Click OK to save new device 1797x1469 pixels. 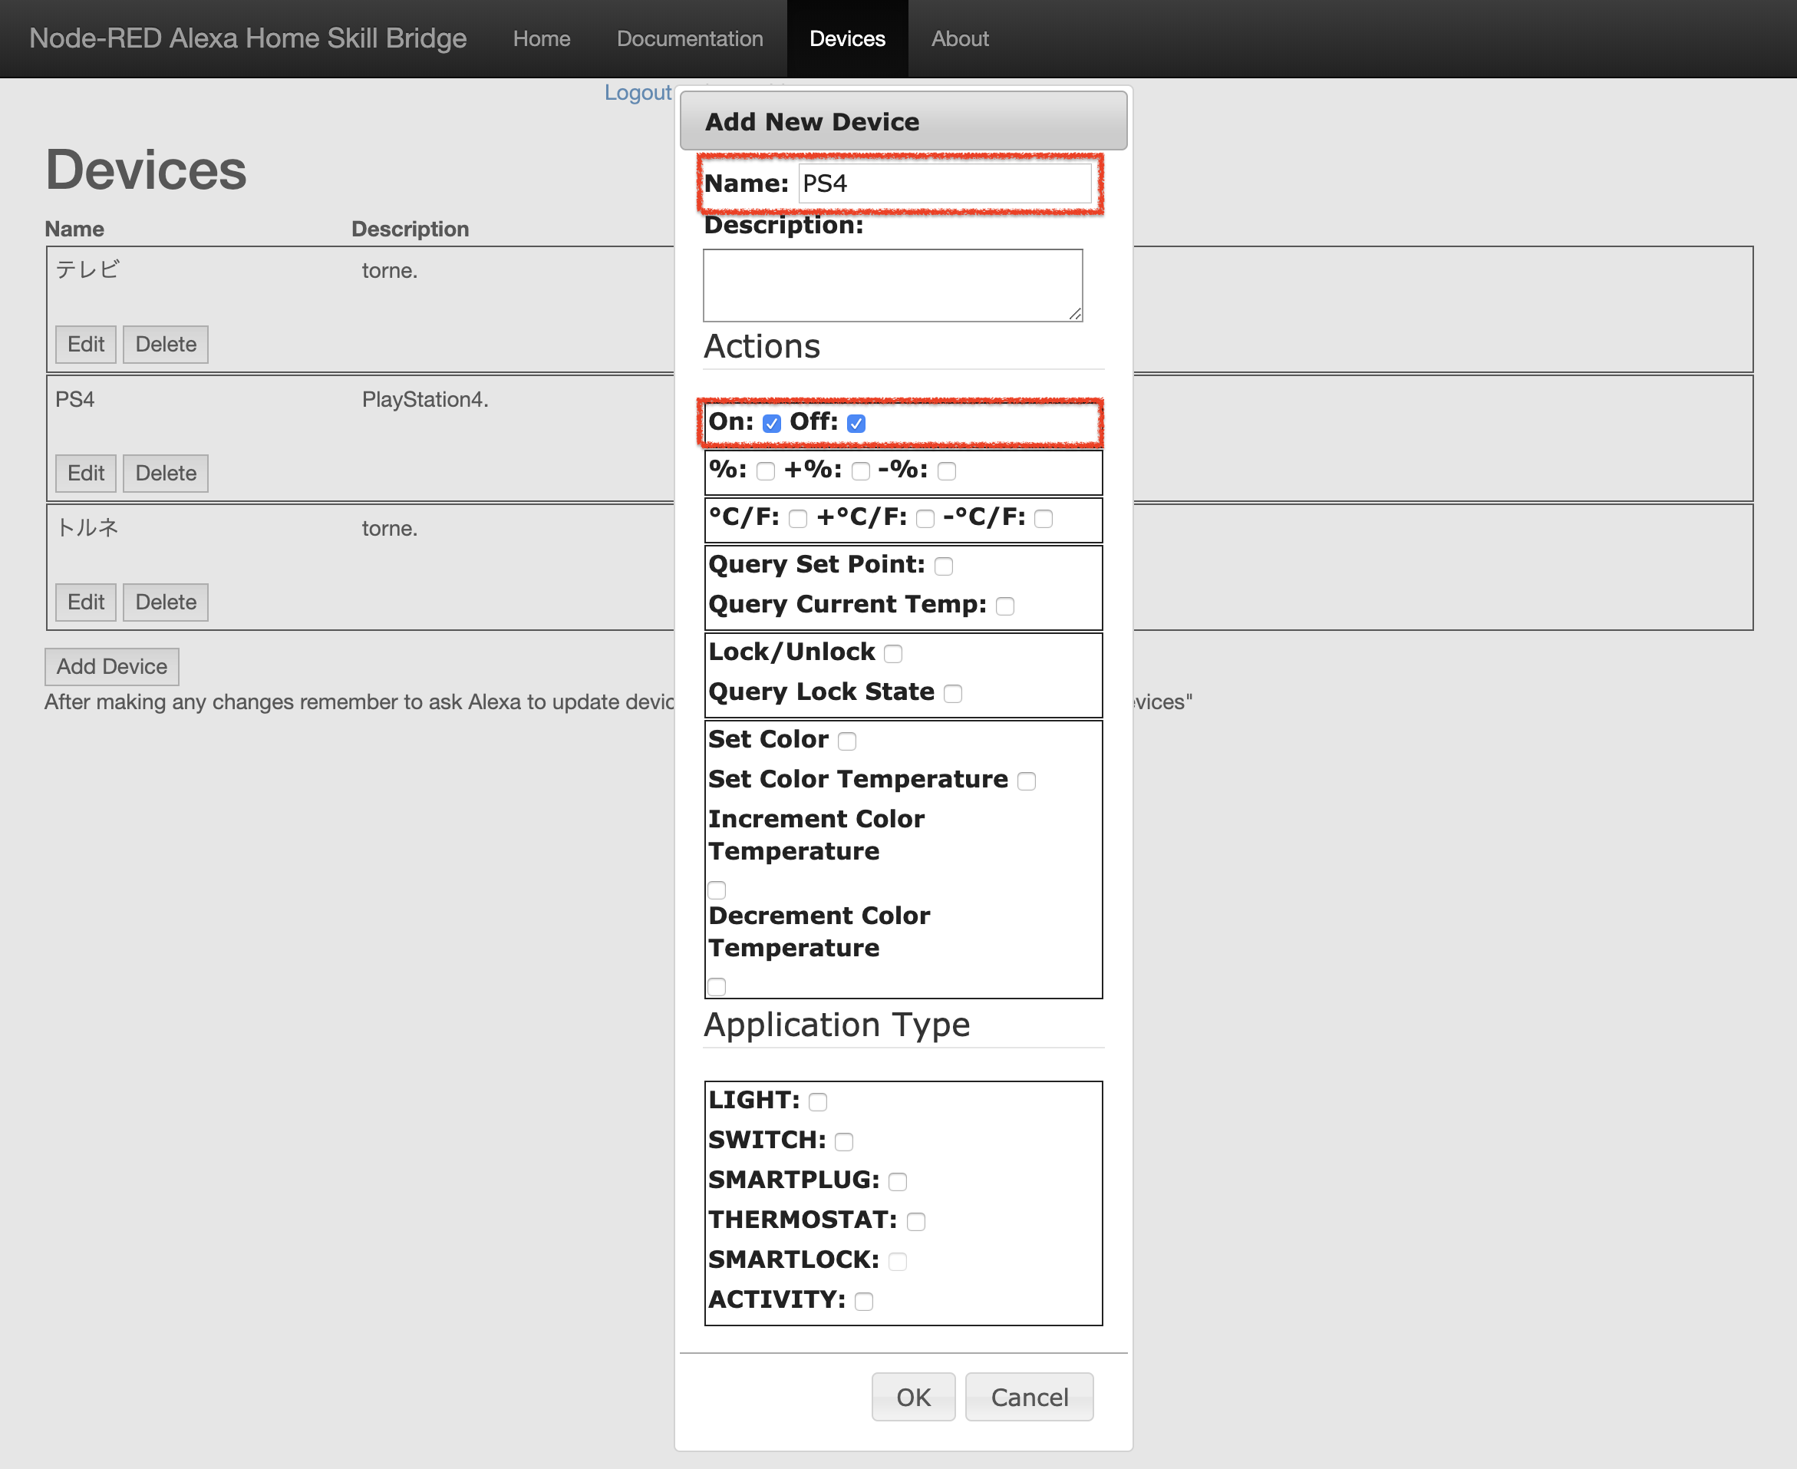pyautogui.click(x=913, y=1397)
